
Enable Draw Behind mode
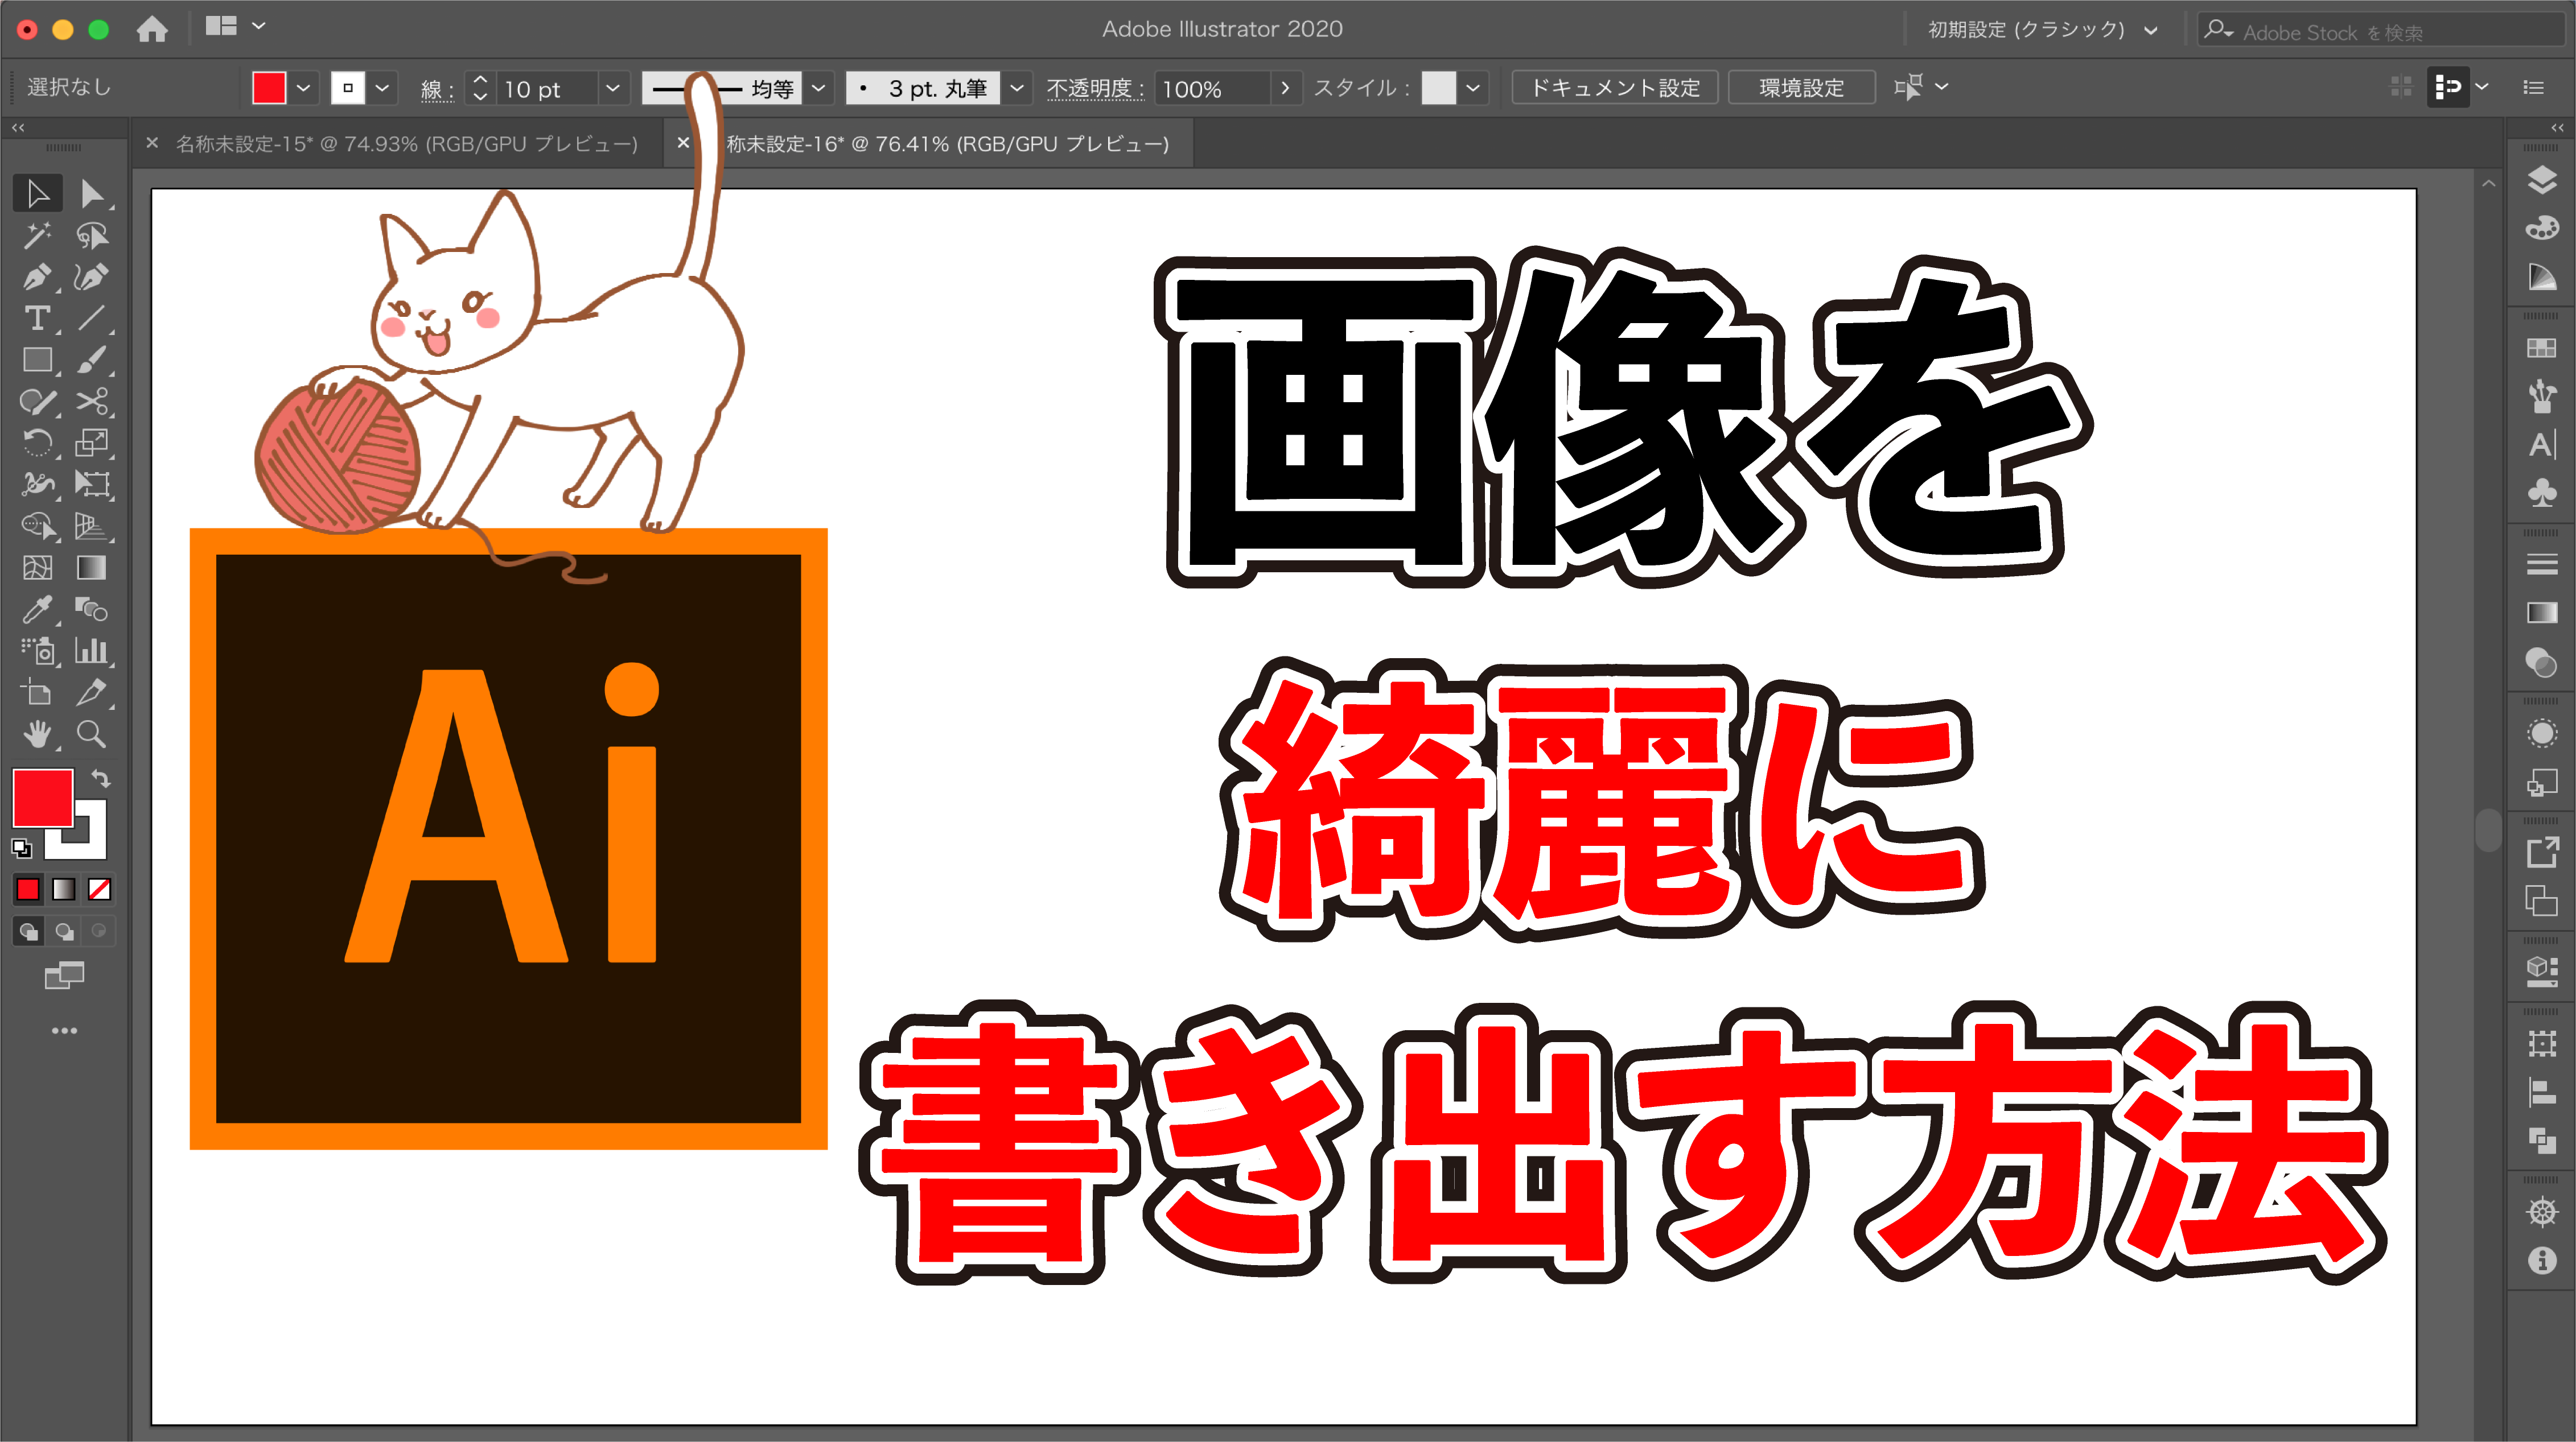tap(64, 931)
